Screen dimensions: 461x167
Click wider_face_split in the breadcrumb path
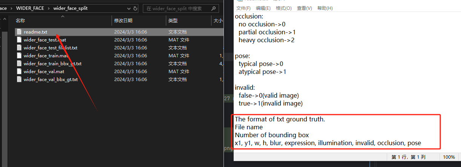click(x=70, y=8)
